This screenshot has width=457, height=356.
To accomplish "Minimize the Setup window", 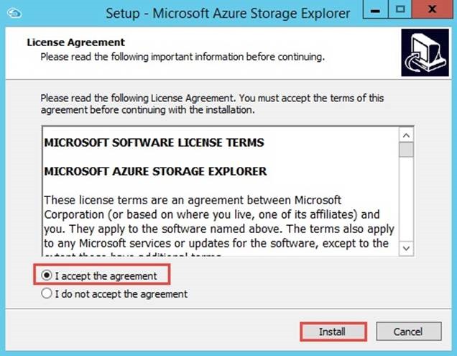I will (375, 10).
